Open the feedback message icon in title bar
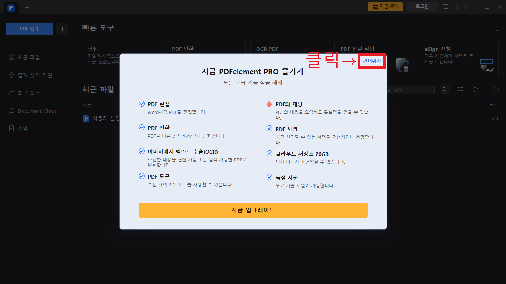Screen dimensions: 506x284 [x=445, y=7]
